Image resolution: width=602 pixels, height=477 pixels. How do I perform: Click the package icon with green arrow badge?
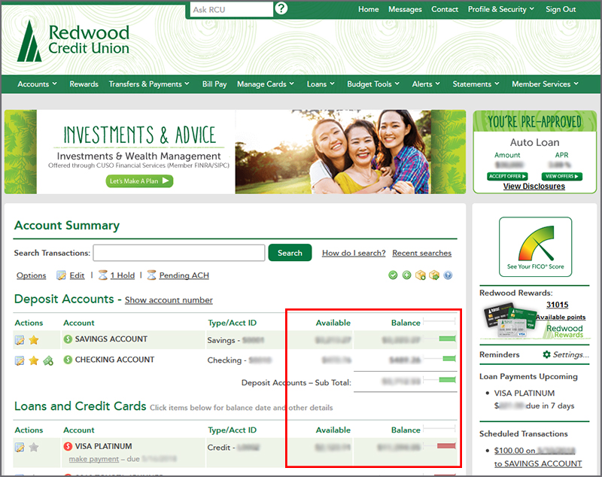[x=434, y=275]
